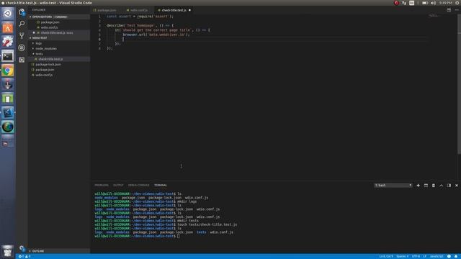Open package.json in WDIO-TEST file tree
The height and width of the screenshot is (259, 461).
click(45, 70)
